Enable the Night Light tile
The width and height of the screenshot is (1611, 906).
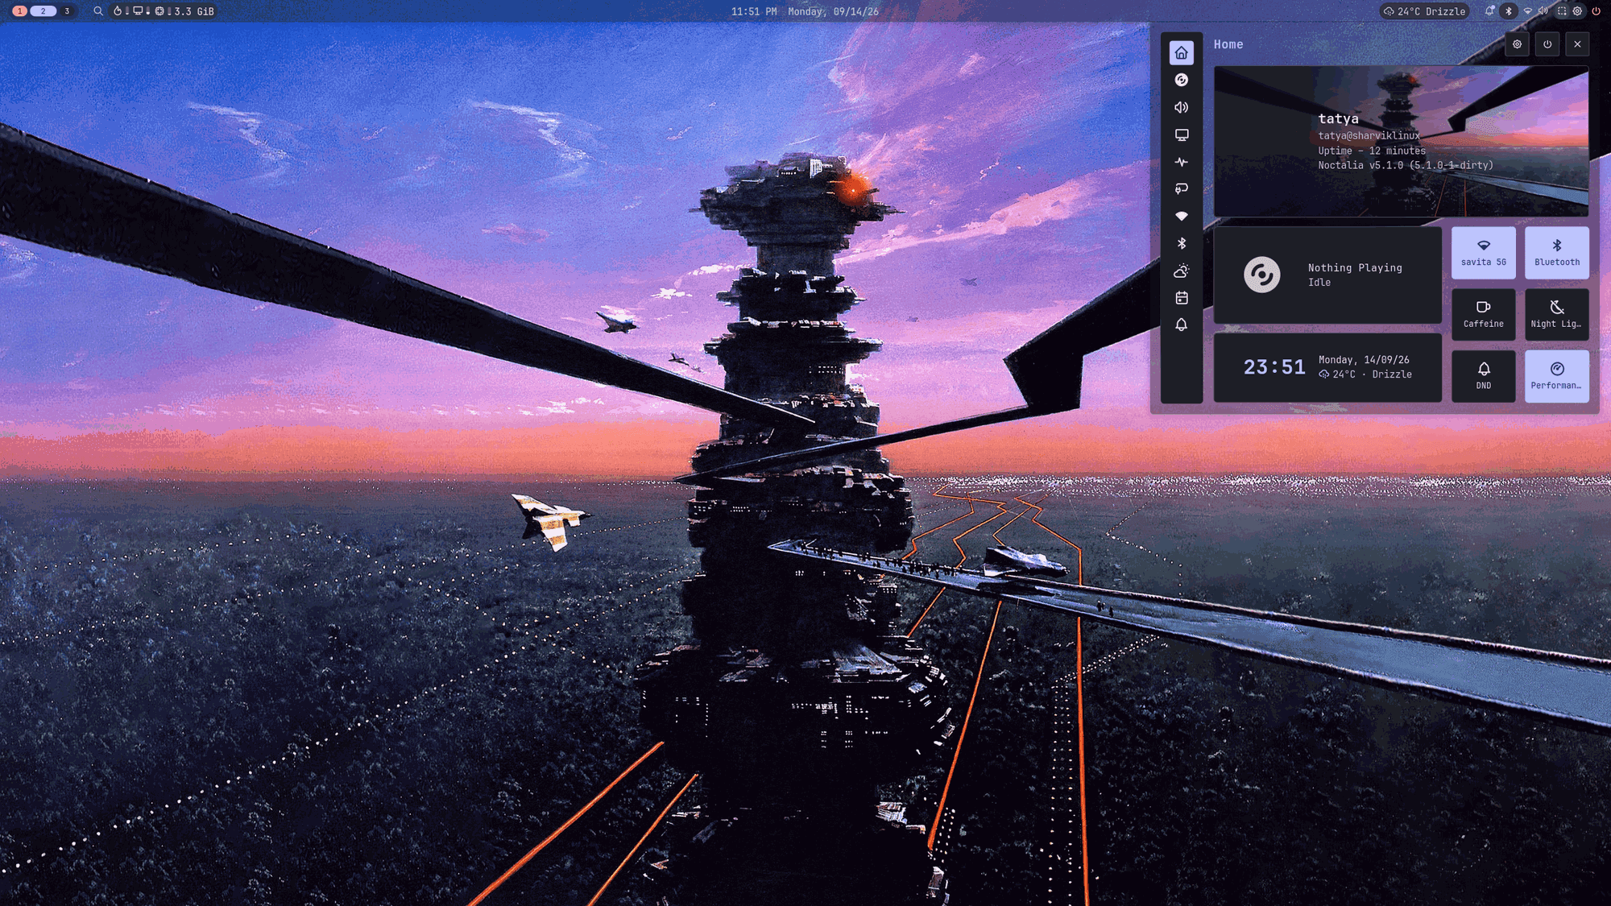(x=1557, y=314)
